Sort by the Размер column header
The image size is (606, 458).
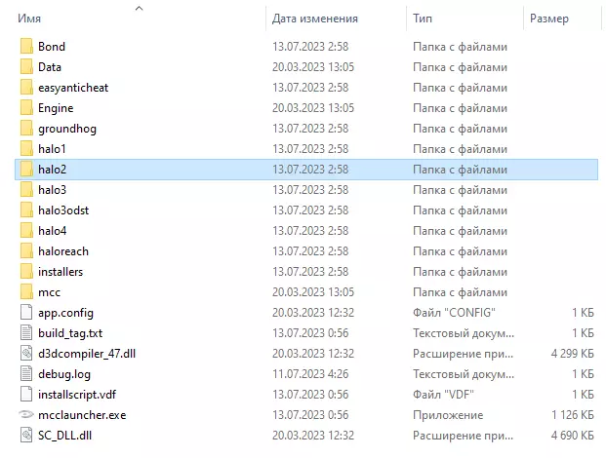549,19
